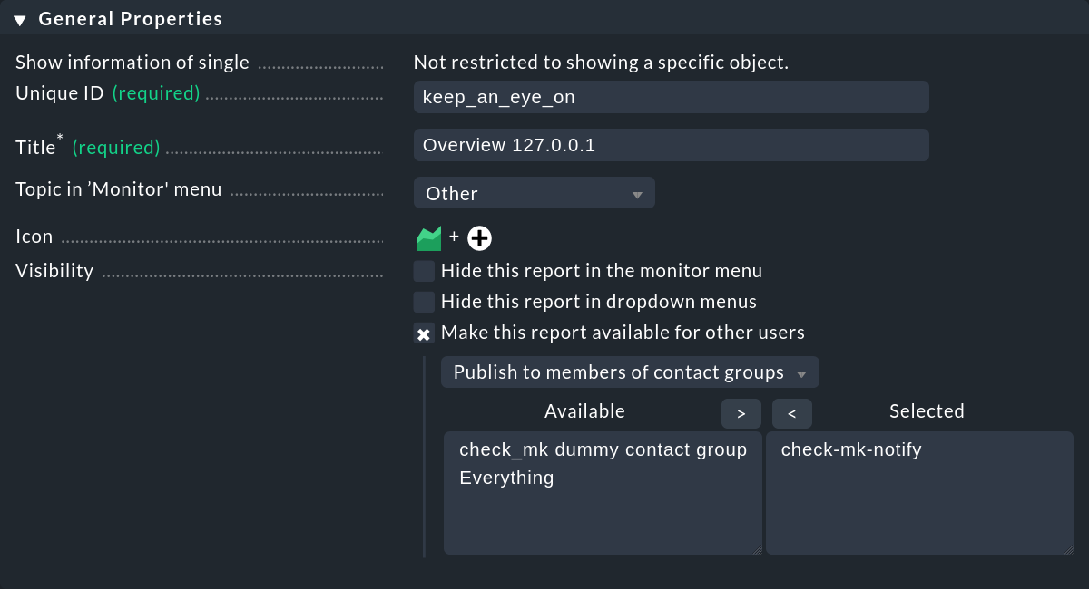Click the resize grip of Selected list
The height and width of the screenshot is (589, 1089).
pos(1067,548)
